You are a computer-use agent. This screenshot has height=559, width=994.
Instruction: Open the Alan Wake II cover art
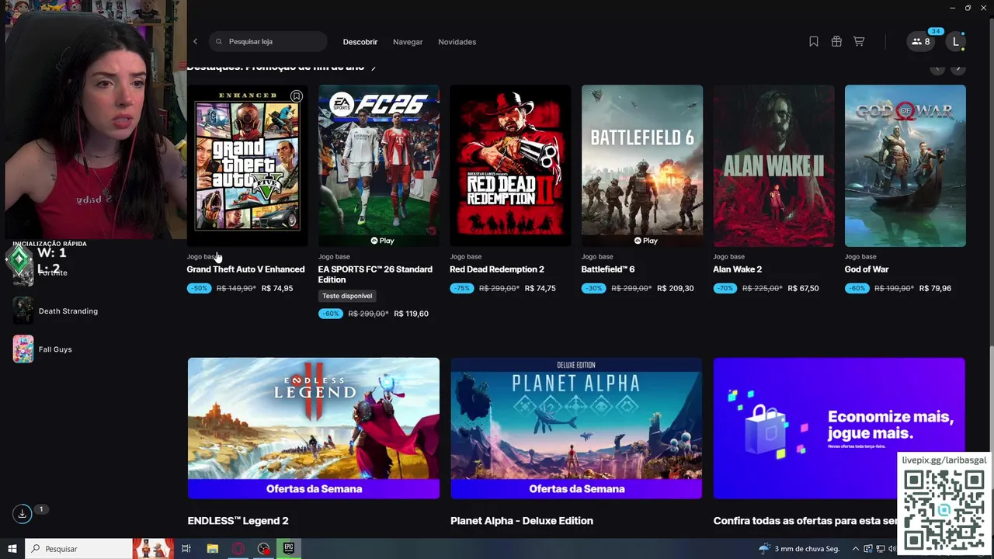pyautogui.click(x=773, y=165)
